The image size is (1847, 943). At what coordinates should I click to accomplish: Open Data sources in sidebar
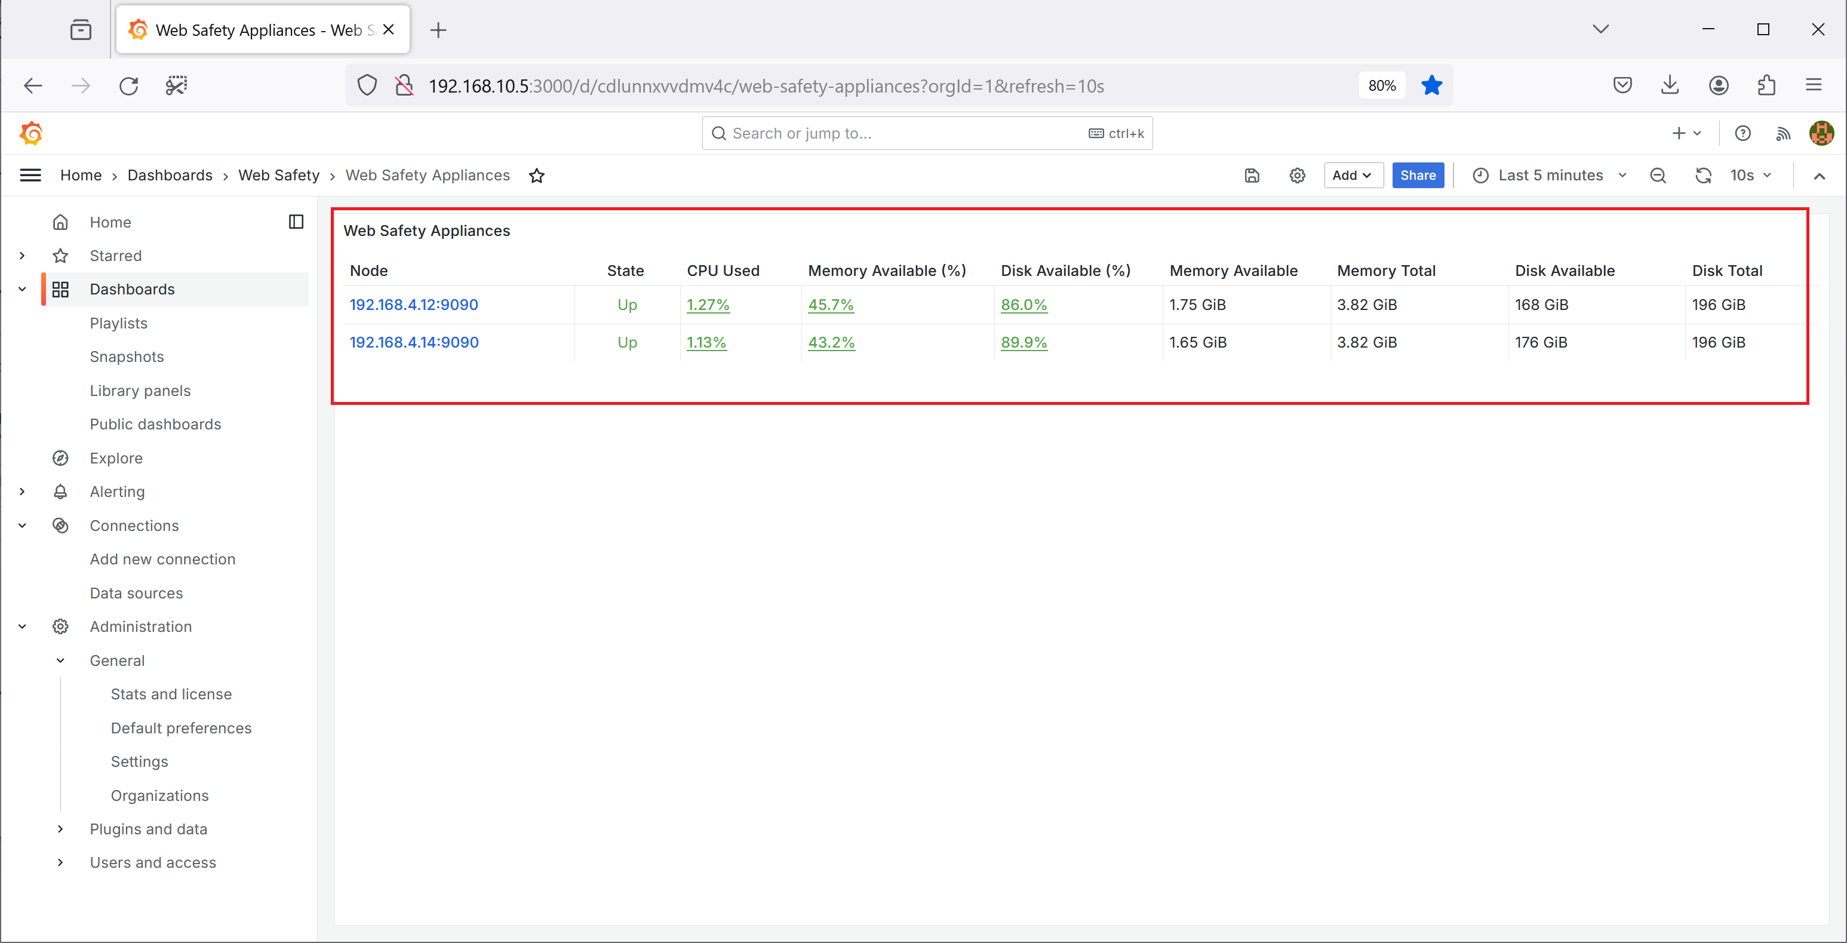click(136, 593)
